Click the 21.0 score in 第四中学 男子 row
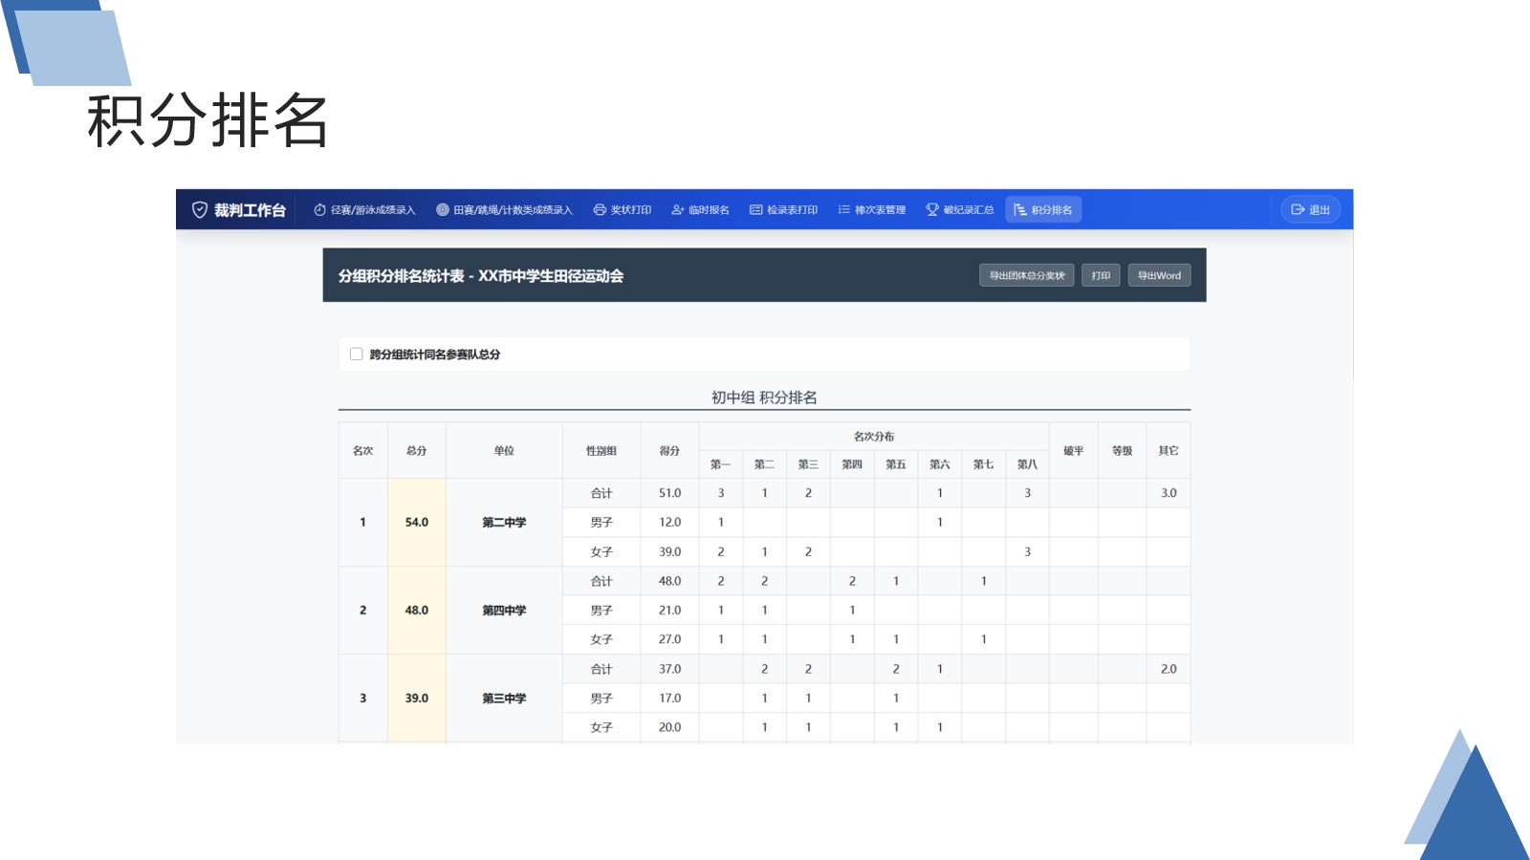Image resolution: width=1530 pixels, height=860 pixels. [669, 611]
